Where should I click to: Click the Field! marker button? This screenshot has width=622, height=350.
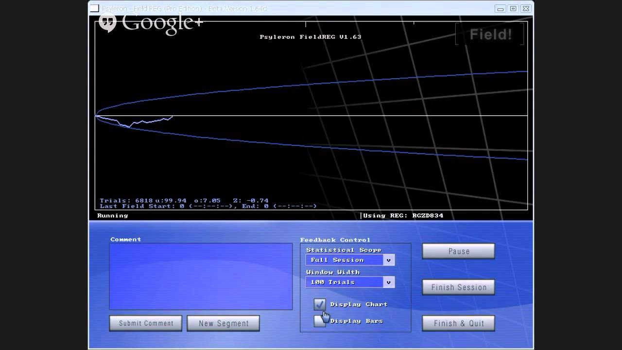(x=490, y=35)
